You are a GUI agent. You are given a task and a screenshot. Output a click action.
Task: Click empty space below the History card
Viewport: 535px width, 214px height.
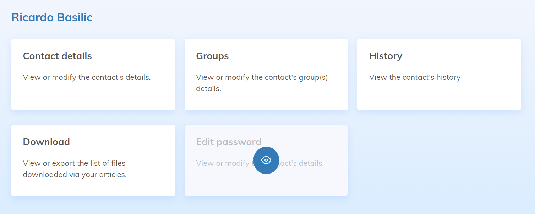pyautogui.click(x=439, y=160)
